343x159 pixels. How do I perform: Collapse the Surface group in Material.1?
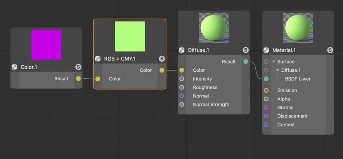tap(274, 62)
